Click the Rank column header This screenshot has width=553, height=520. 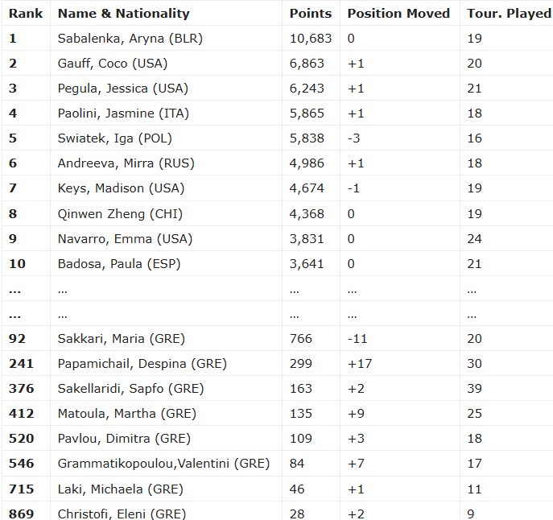click(26, 14)
